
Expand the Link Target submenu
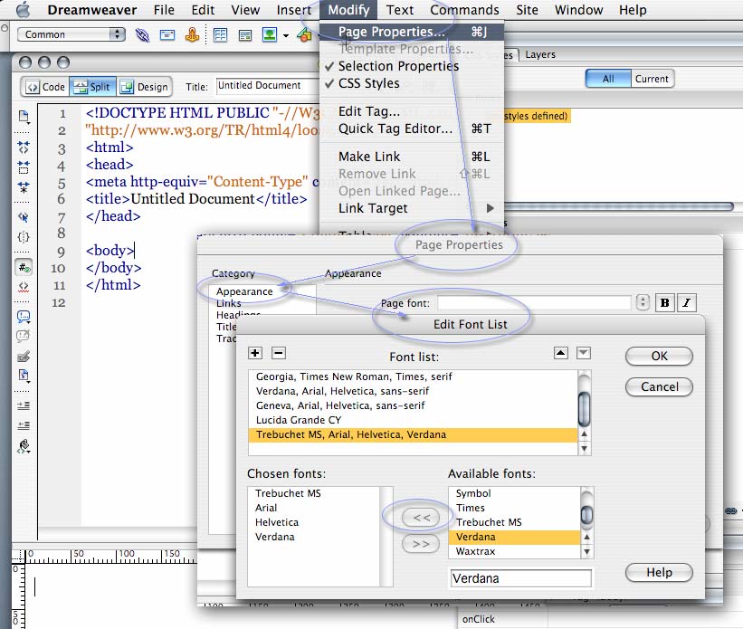[x=411, y=208]
